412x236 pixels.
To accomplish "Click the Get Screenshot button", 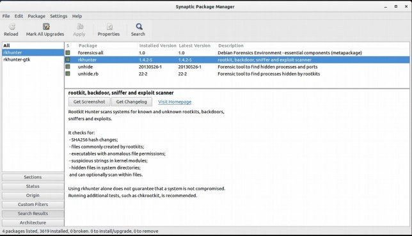I will pos(90,102).
